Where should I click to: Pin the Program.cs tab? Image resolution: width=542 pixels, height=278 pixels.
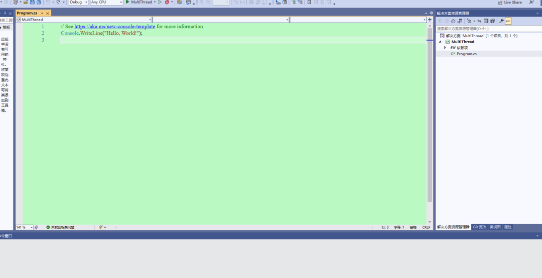pyautogui.click(x=42, y=13)
